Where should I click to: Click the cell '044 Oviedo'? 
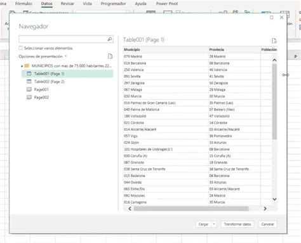pyautogui.click(x=166, y=182)
